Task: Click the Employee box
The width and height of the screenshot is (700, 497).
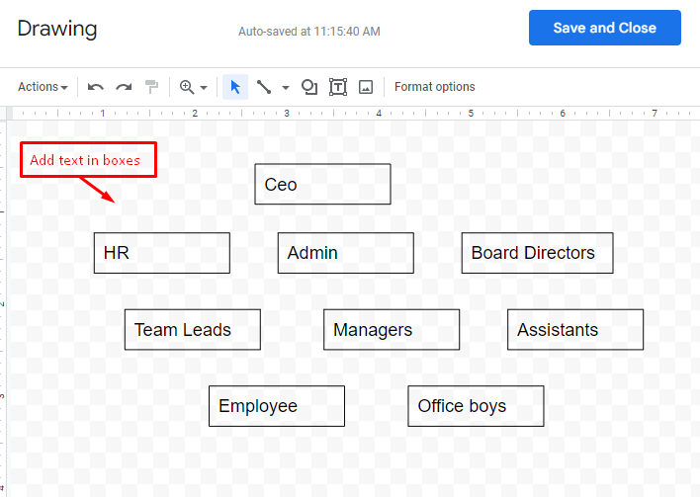Action: point(277,406)
